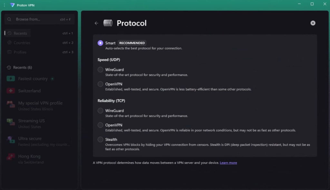Click the Hong Kong flag icon
330x190 pixels.
11,157
